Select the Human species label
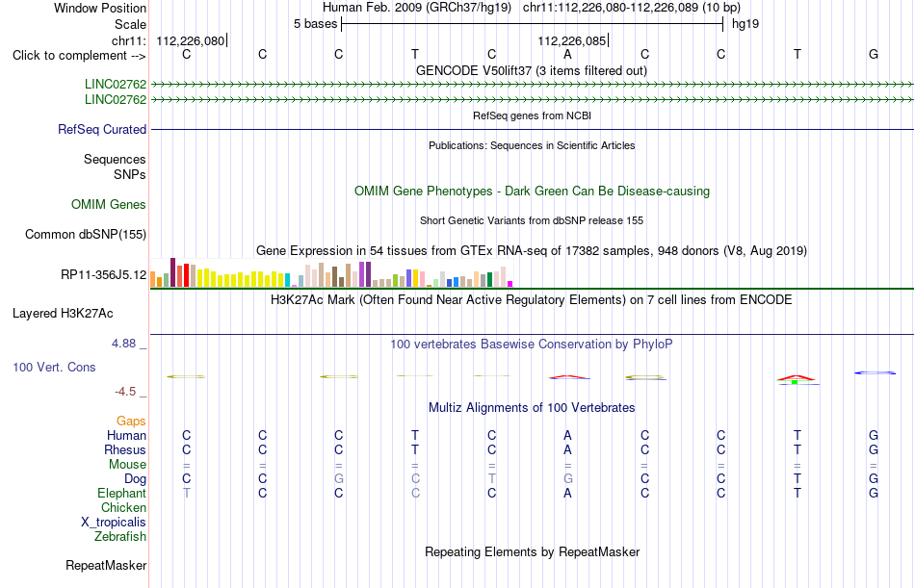Viewport: 915px width, 588px height. pyautogui.click(x=126, y=435)
